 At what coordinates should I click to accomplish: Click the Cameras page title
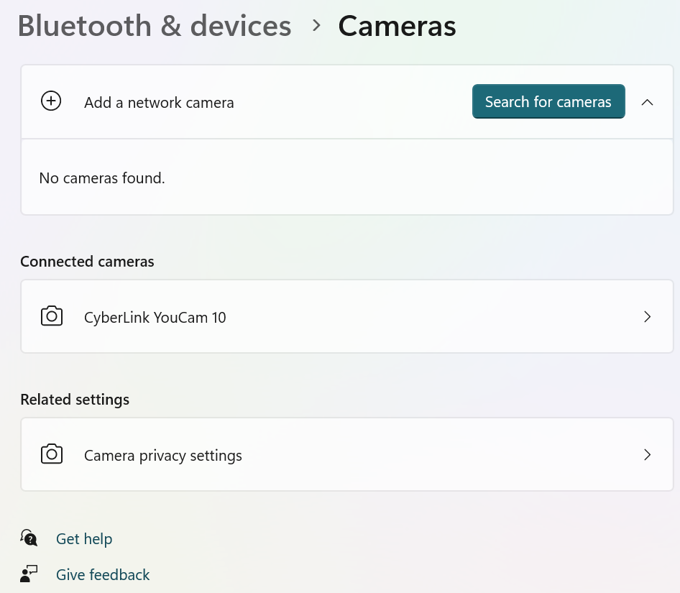pyautogui.click(x=397, y=27)
